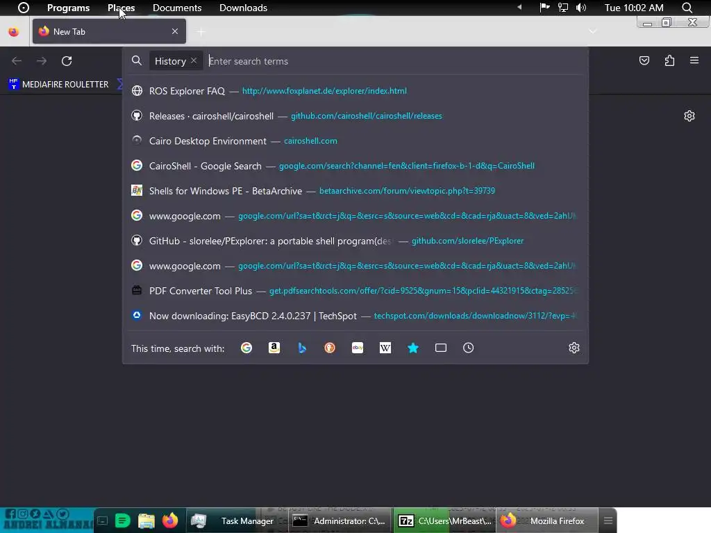Click Firefox icon left of tab strip
711x533 pixels.
point(14,32)
